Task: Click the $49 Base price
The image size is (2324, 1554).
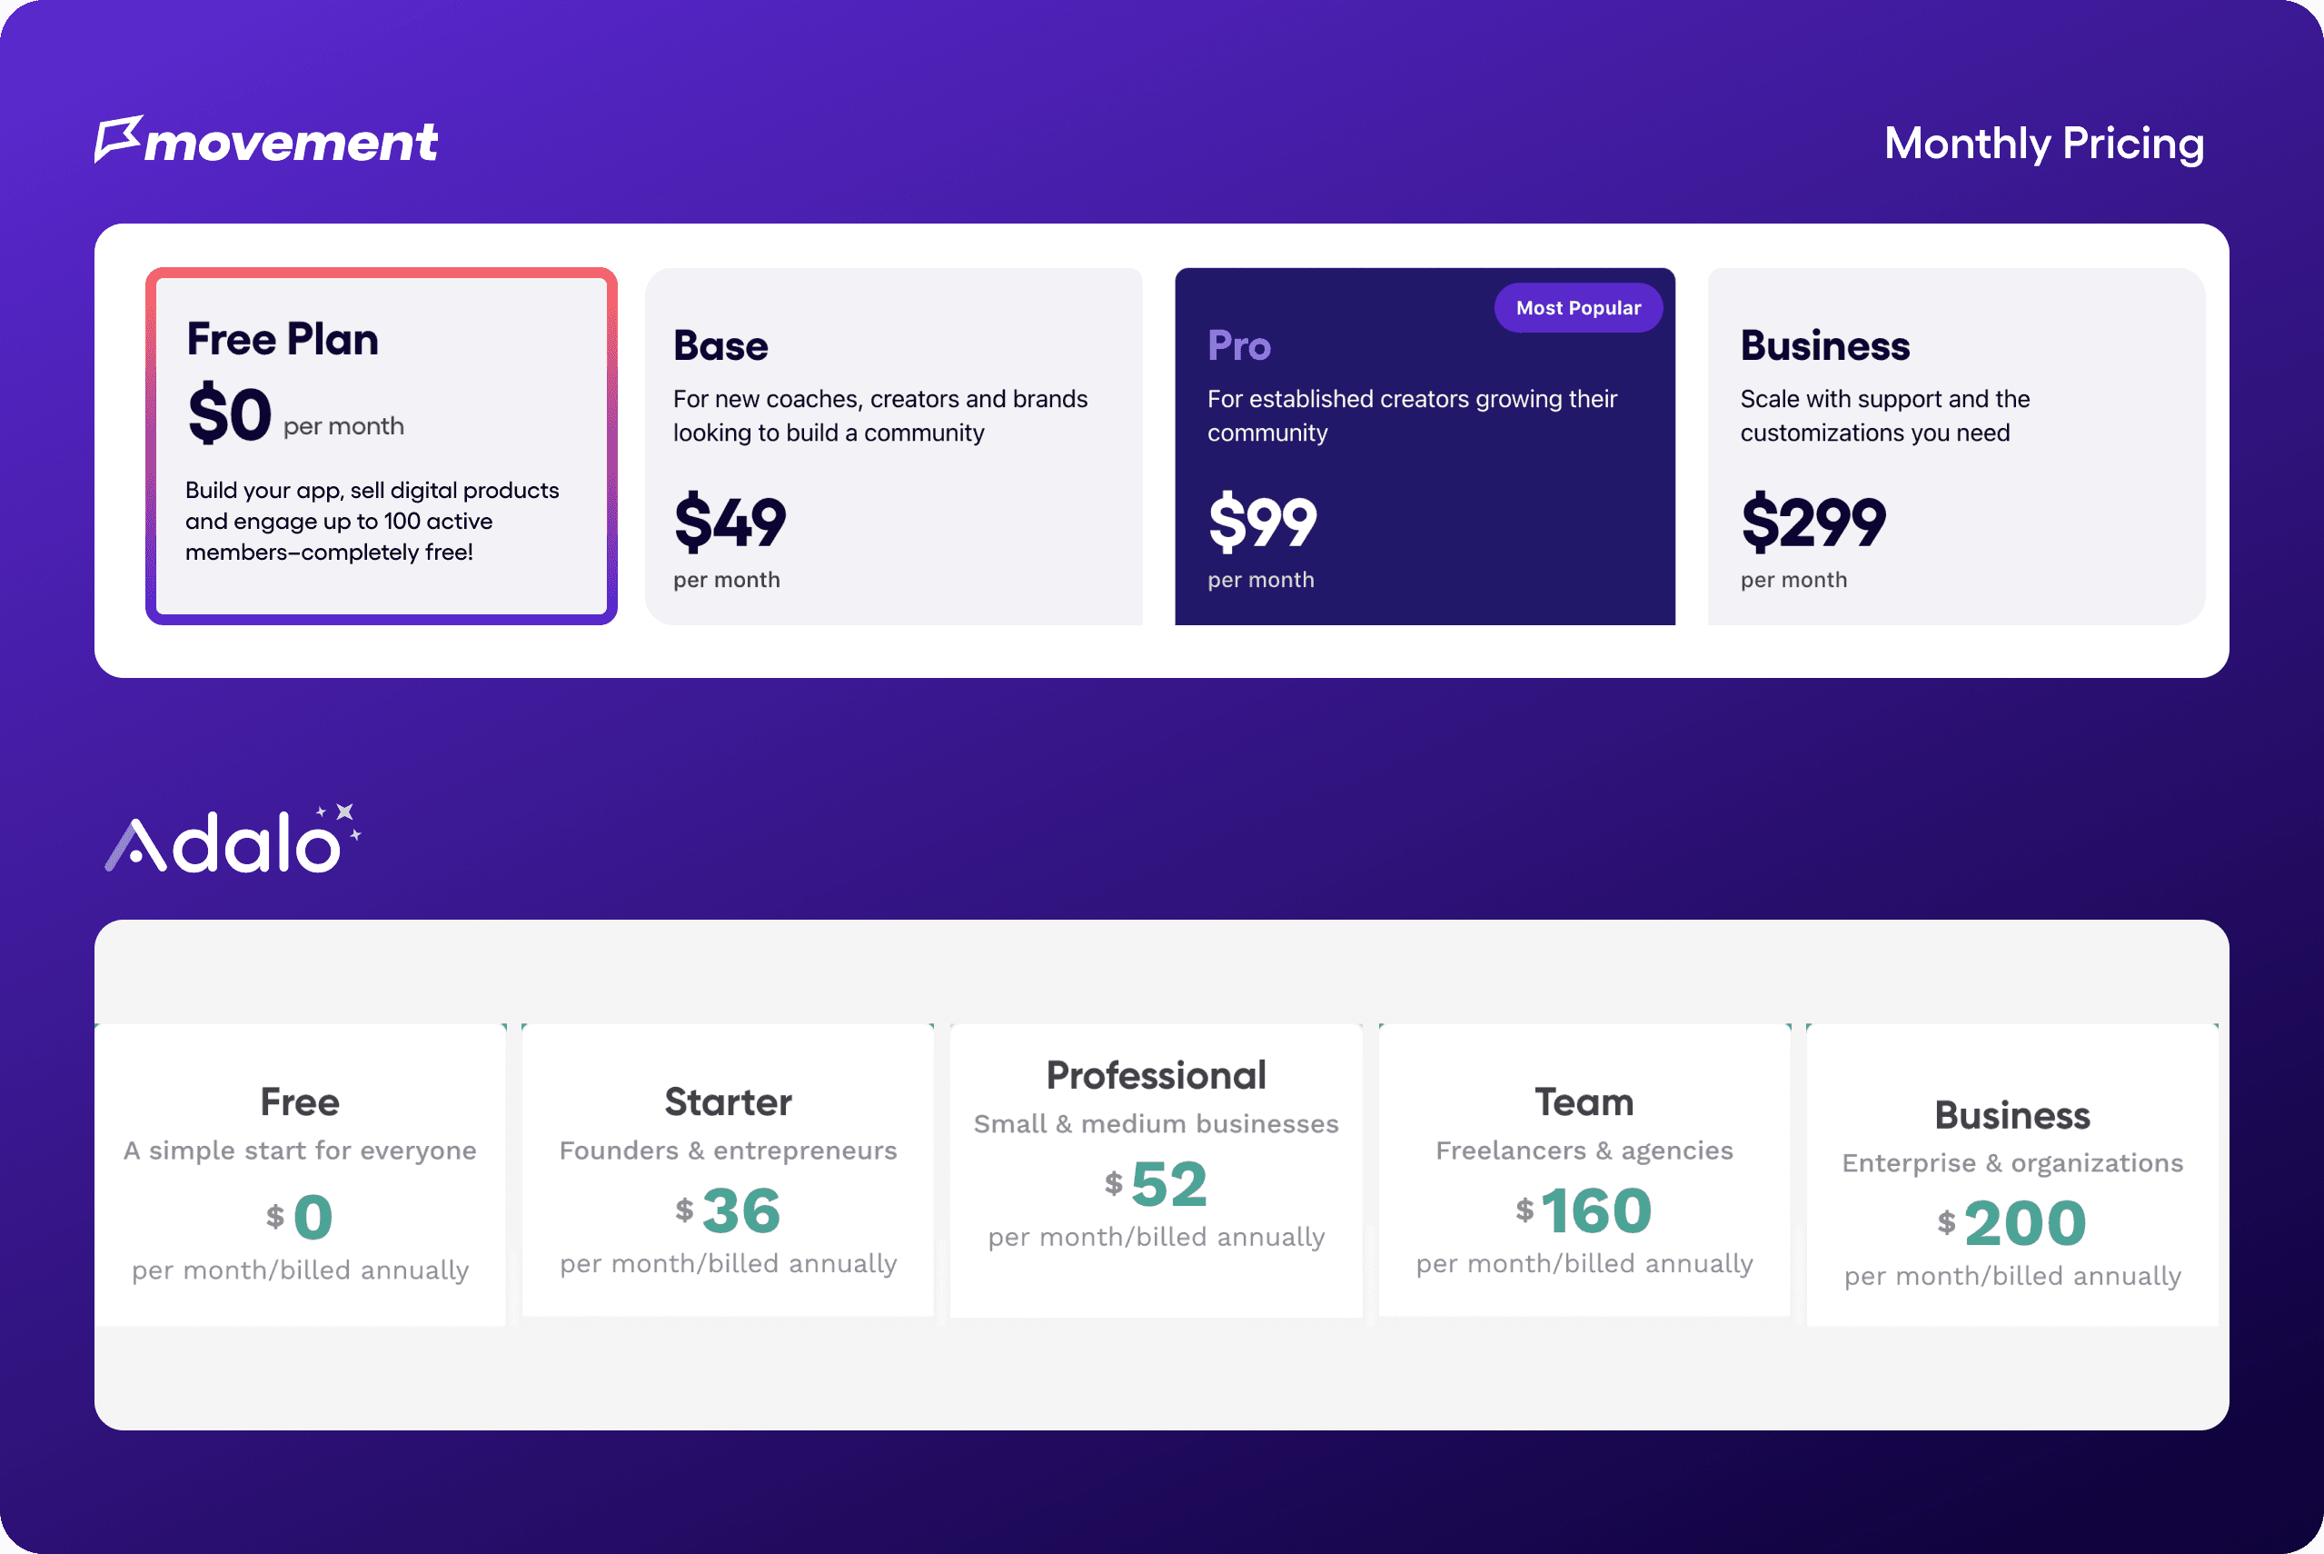Action: point(730,523)
